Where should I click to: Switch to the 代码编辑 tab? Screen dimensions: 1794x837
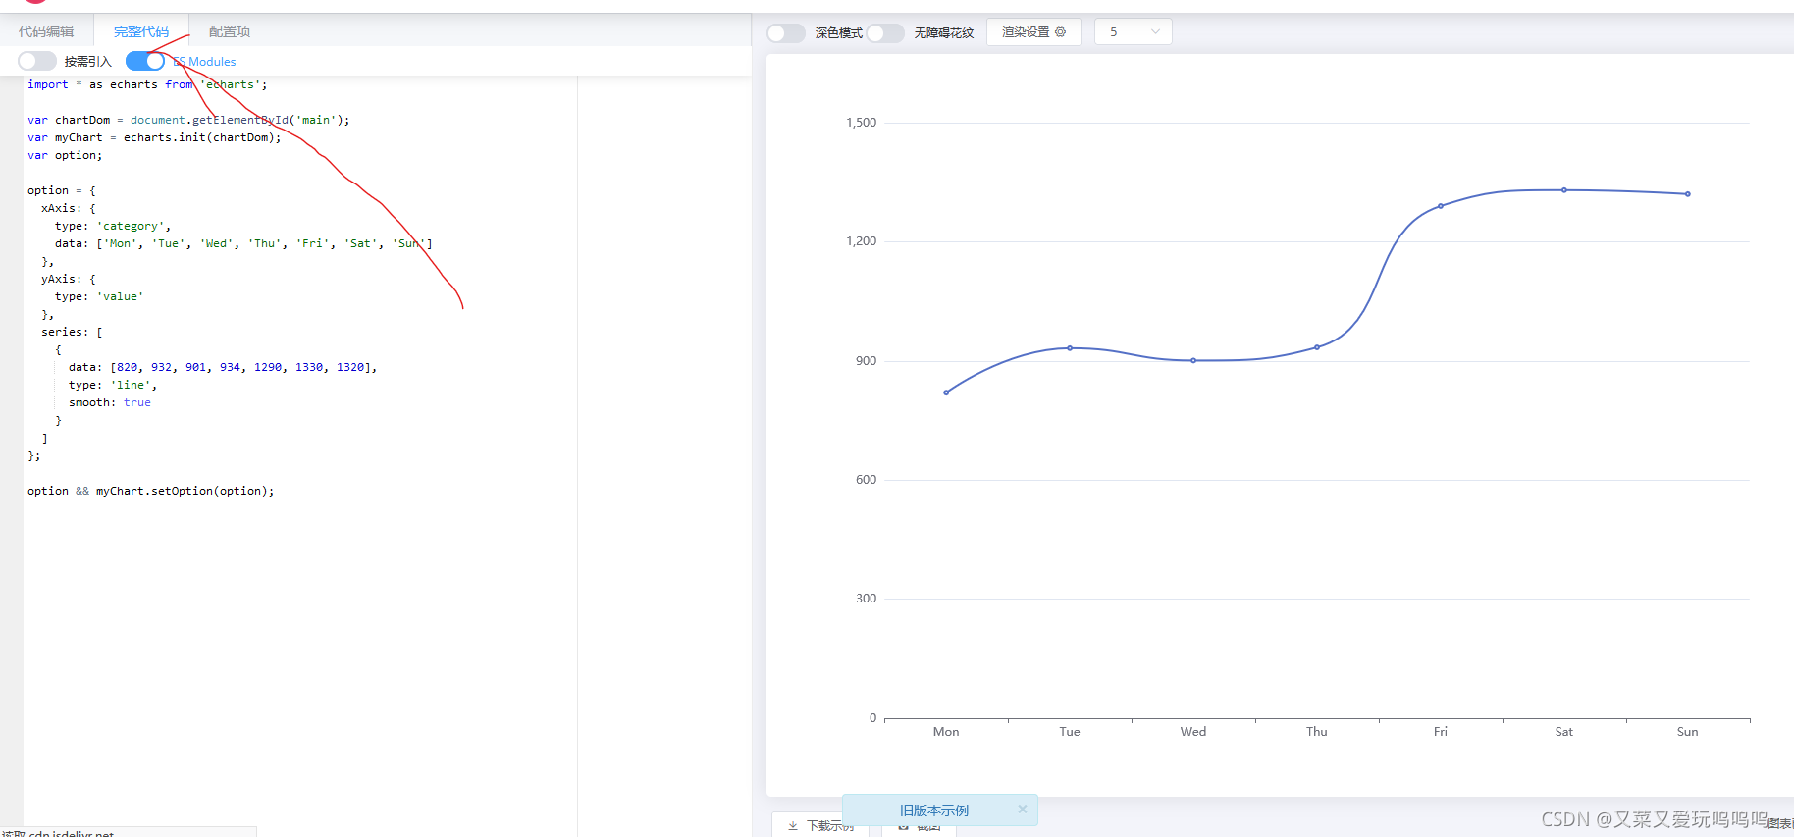click(46, 31)
